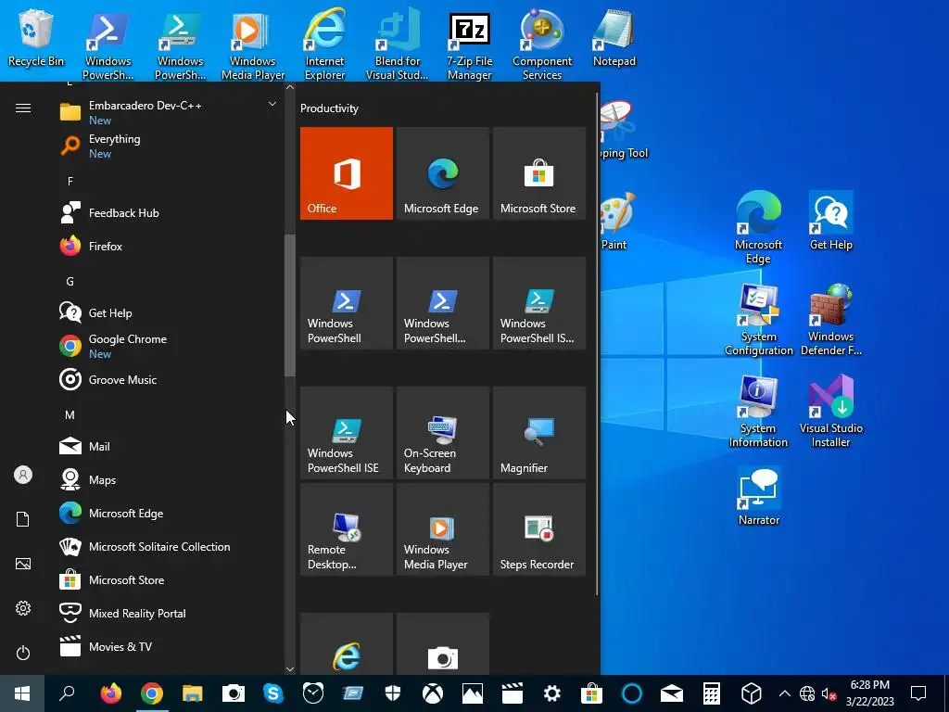Image resolution: width=949 pixels, height=712 pixels.
Task: Launch the Windows Media Player tile
Action: tap(442, 529)
